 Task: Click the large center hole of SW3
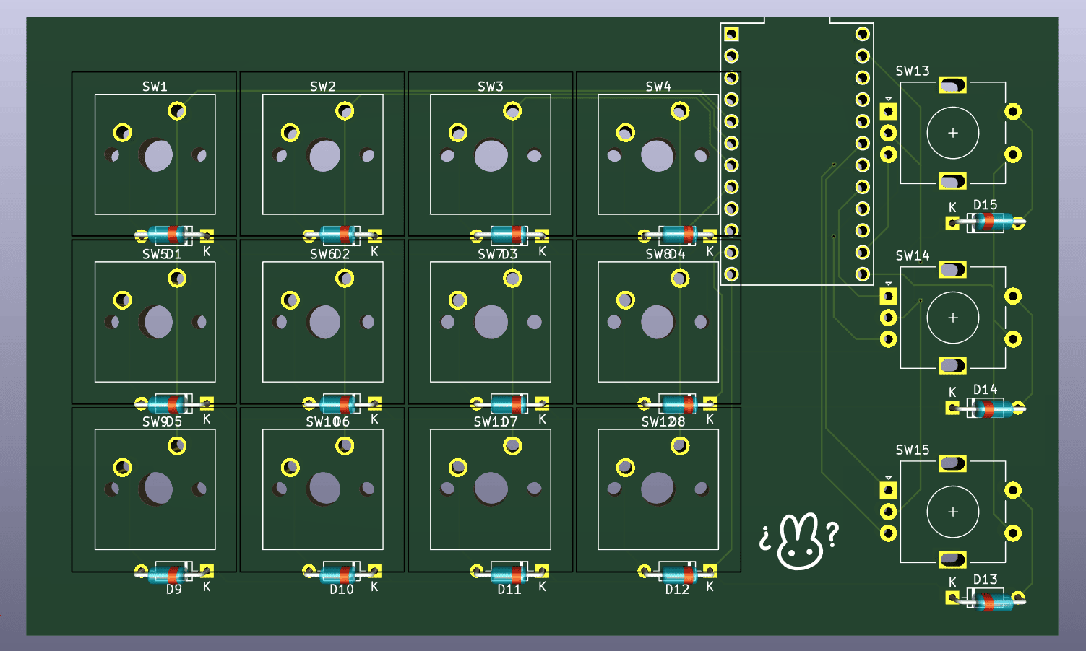[491, 156]
